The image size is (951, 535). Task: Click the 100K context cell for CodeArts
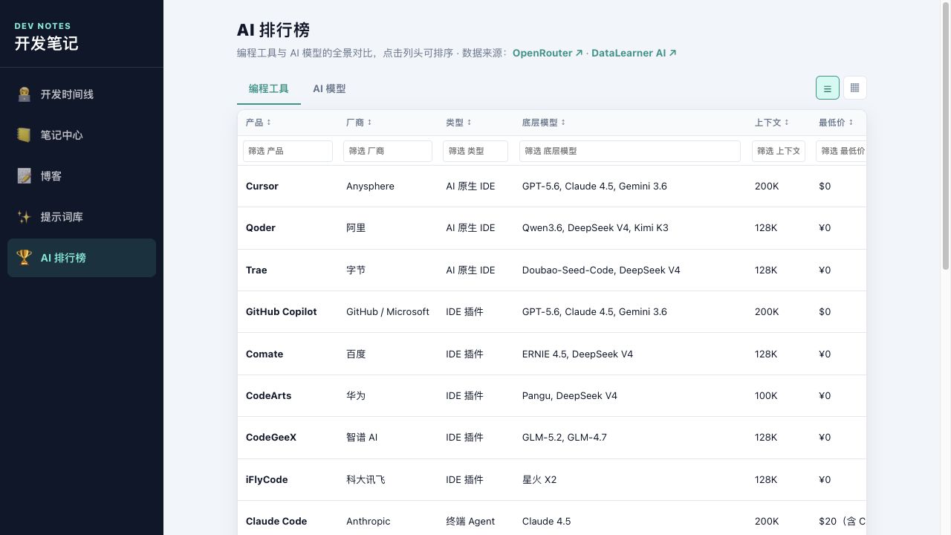[766, 396]
